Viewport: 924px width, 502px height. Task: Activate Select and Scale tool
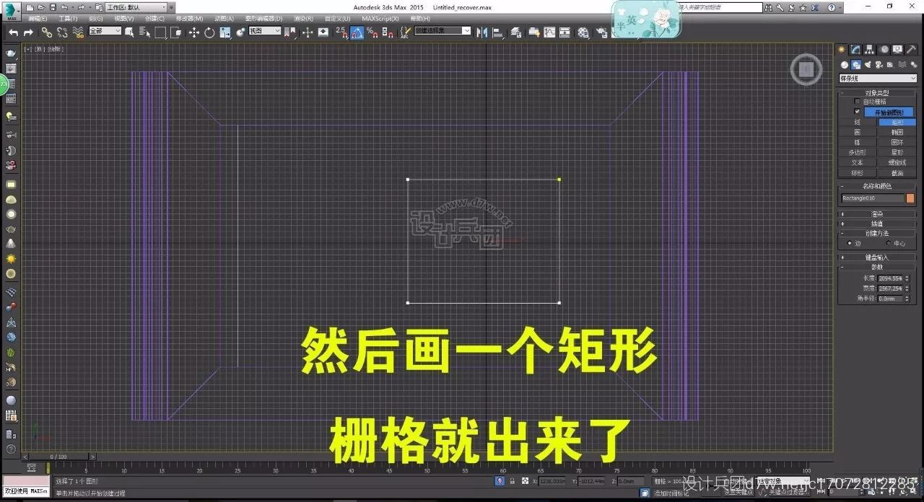(225, 32)
